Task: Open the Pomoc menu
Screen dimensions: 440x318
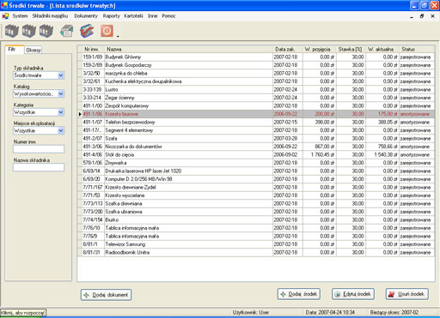Action: pos(168,16)
